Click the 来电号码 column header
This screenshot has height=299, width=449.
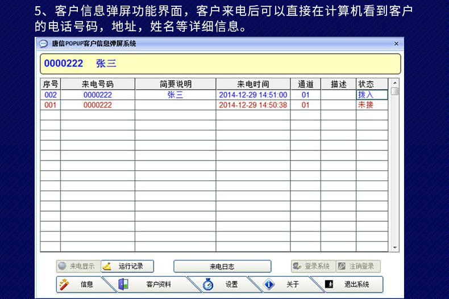click(x=98, y=84)
